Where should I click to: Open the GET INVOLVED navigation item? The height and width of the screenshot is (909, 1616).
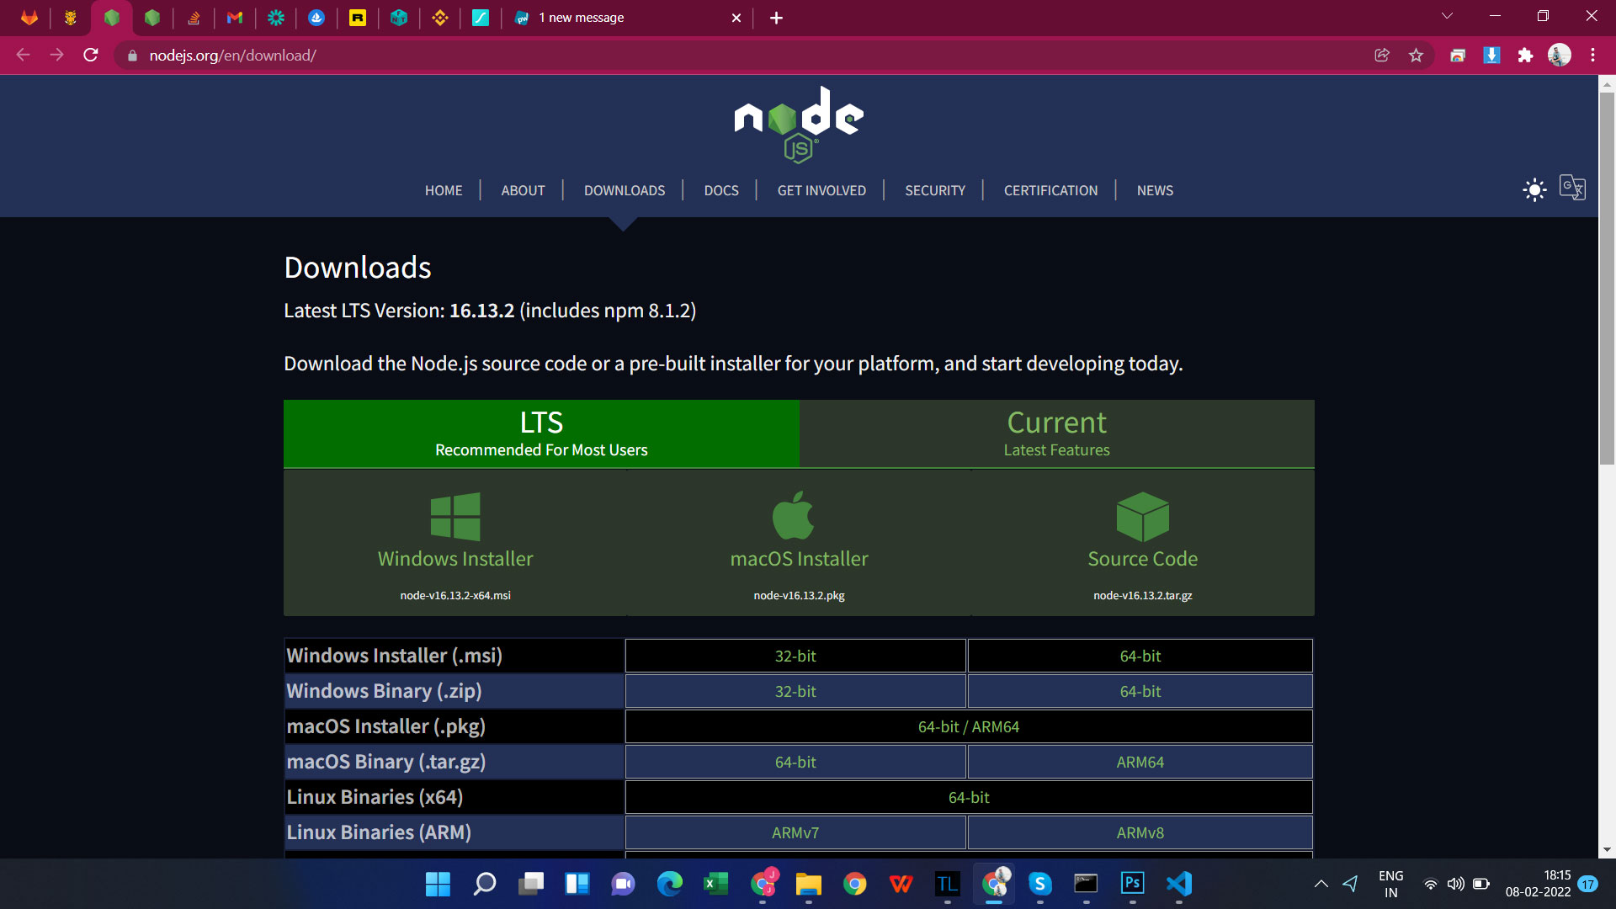pos(821,190)
